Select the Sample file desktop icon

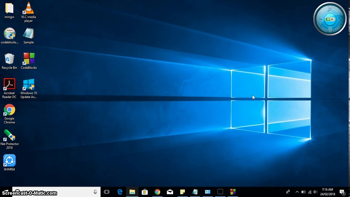[x=28, y=36]
